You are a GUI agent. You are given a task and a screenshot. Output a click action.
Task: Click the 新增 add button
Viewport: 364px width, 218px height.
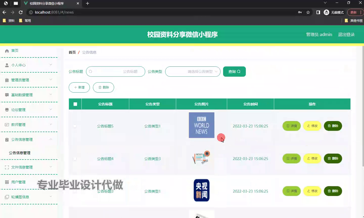pyautogui.click(x=79, y=87)
